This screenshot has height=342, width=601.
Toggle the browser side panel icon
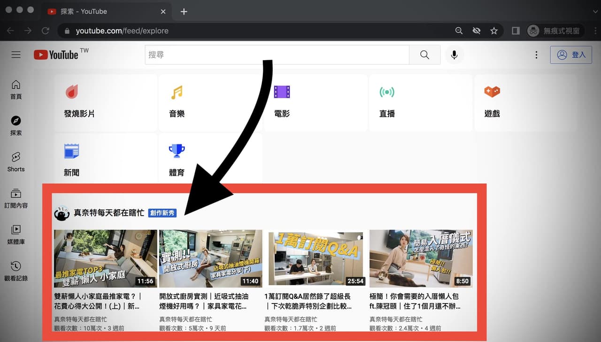point(516,31)
